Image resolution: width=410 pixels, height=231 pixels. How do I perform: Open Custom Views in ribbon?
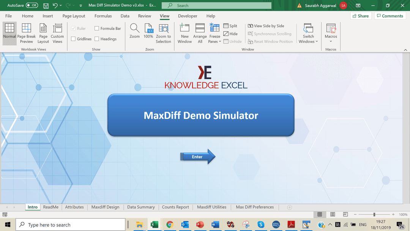click(x=57, y=33)
